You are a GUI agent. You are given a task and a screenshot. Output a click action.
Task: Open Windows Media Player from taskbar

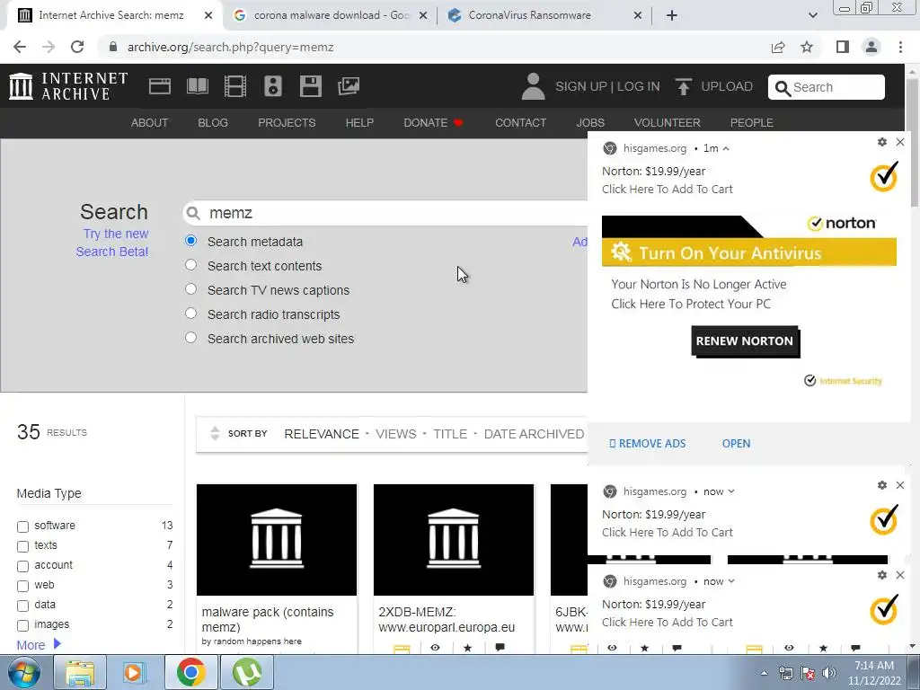pos(135,672)
